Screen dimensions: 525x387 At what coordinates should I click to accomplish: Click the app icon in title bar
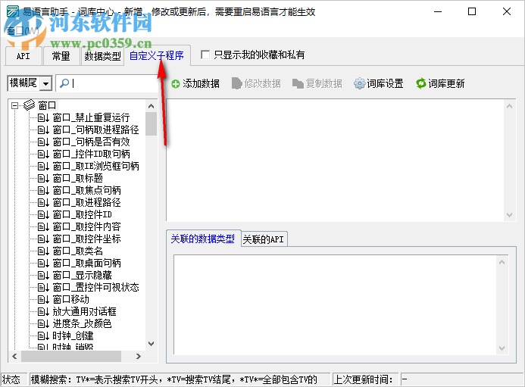tap(13, 11)
